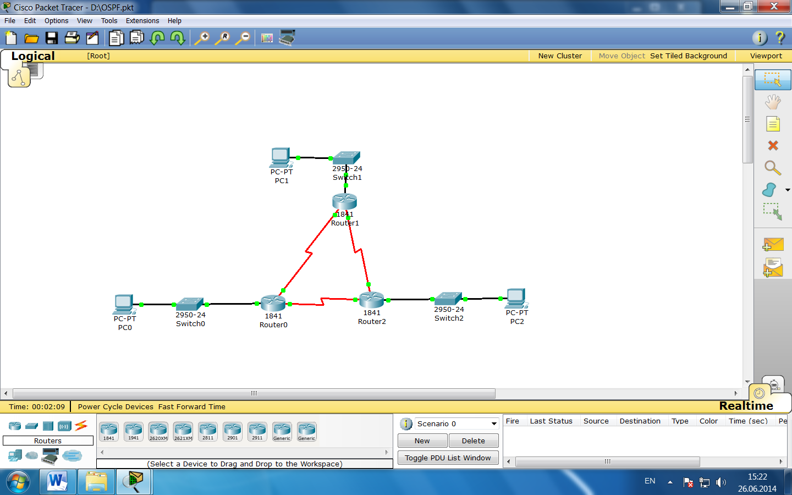Image resolution: width=792 pixels, height=495 pixels.
Task: Open help question mark icon
Action: pos(780,37)
